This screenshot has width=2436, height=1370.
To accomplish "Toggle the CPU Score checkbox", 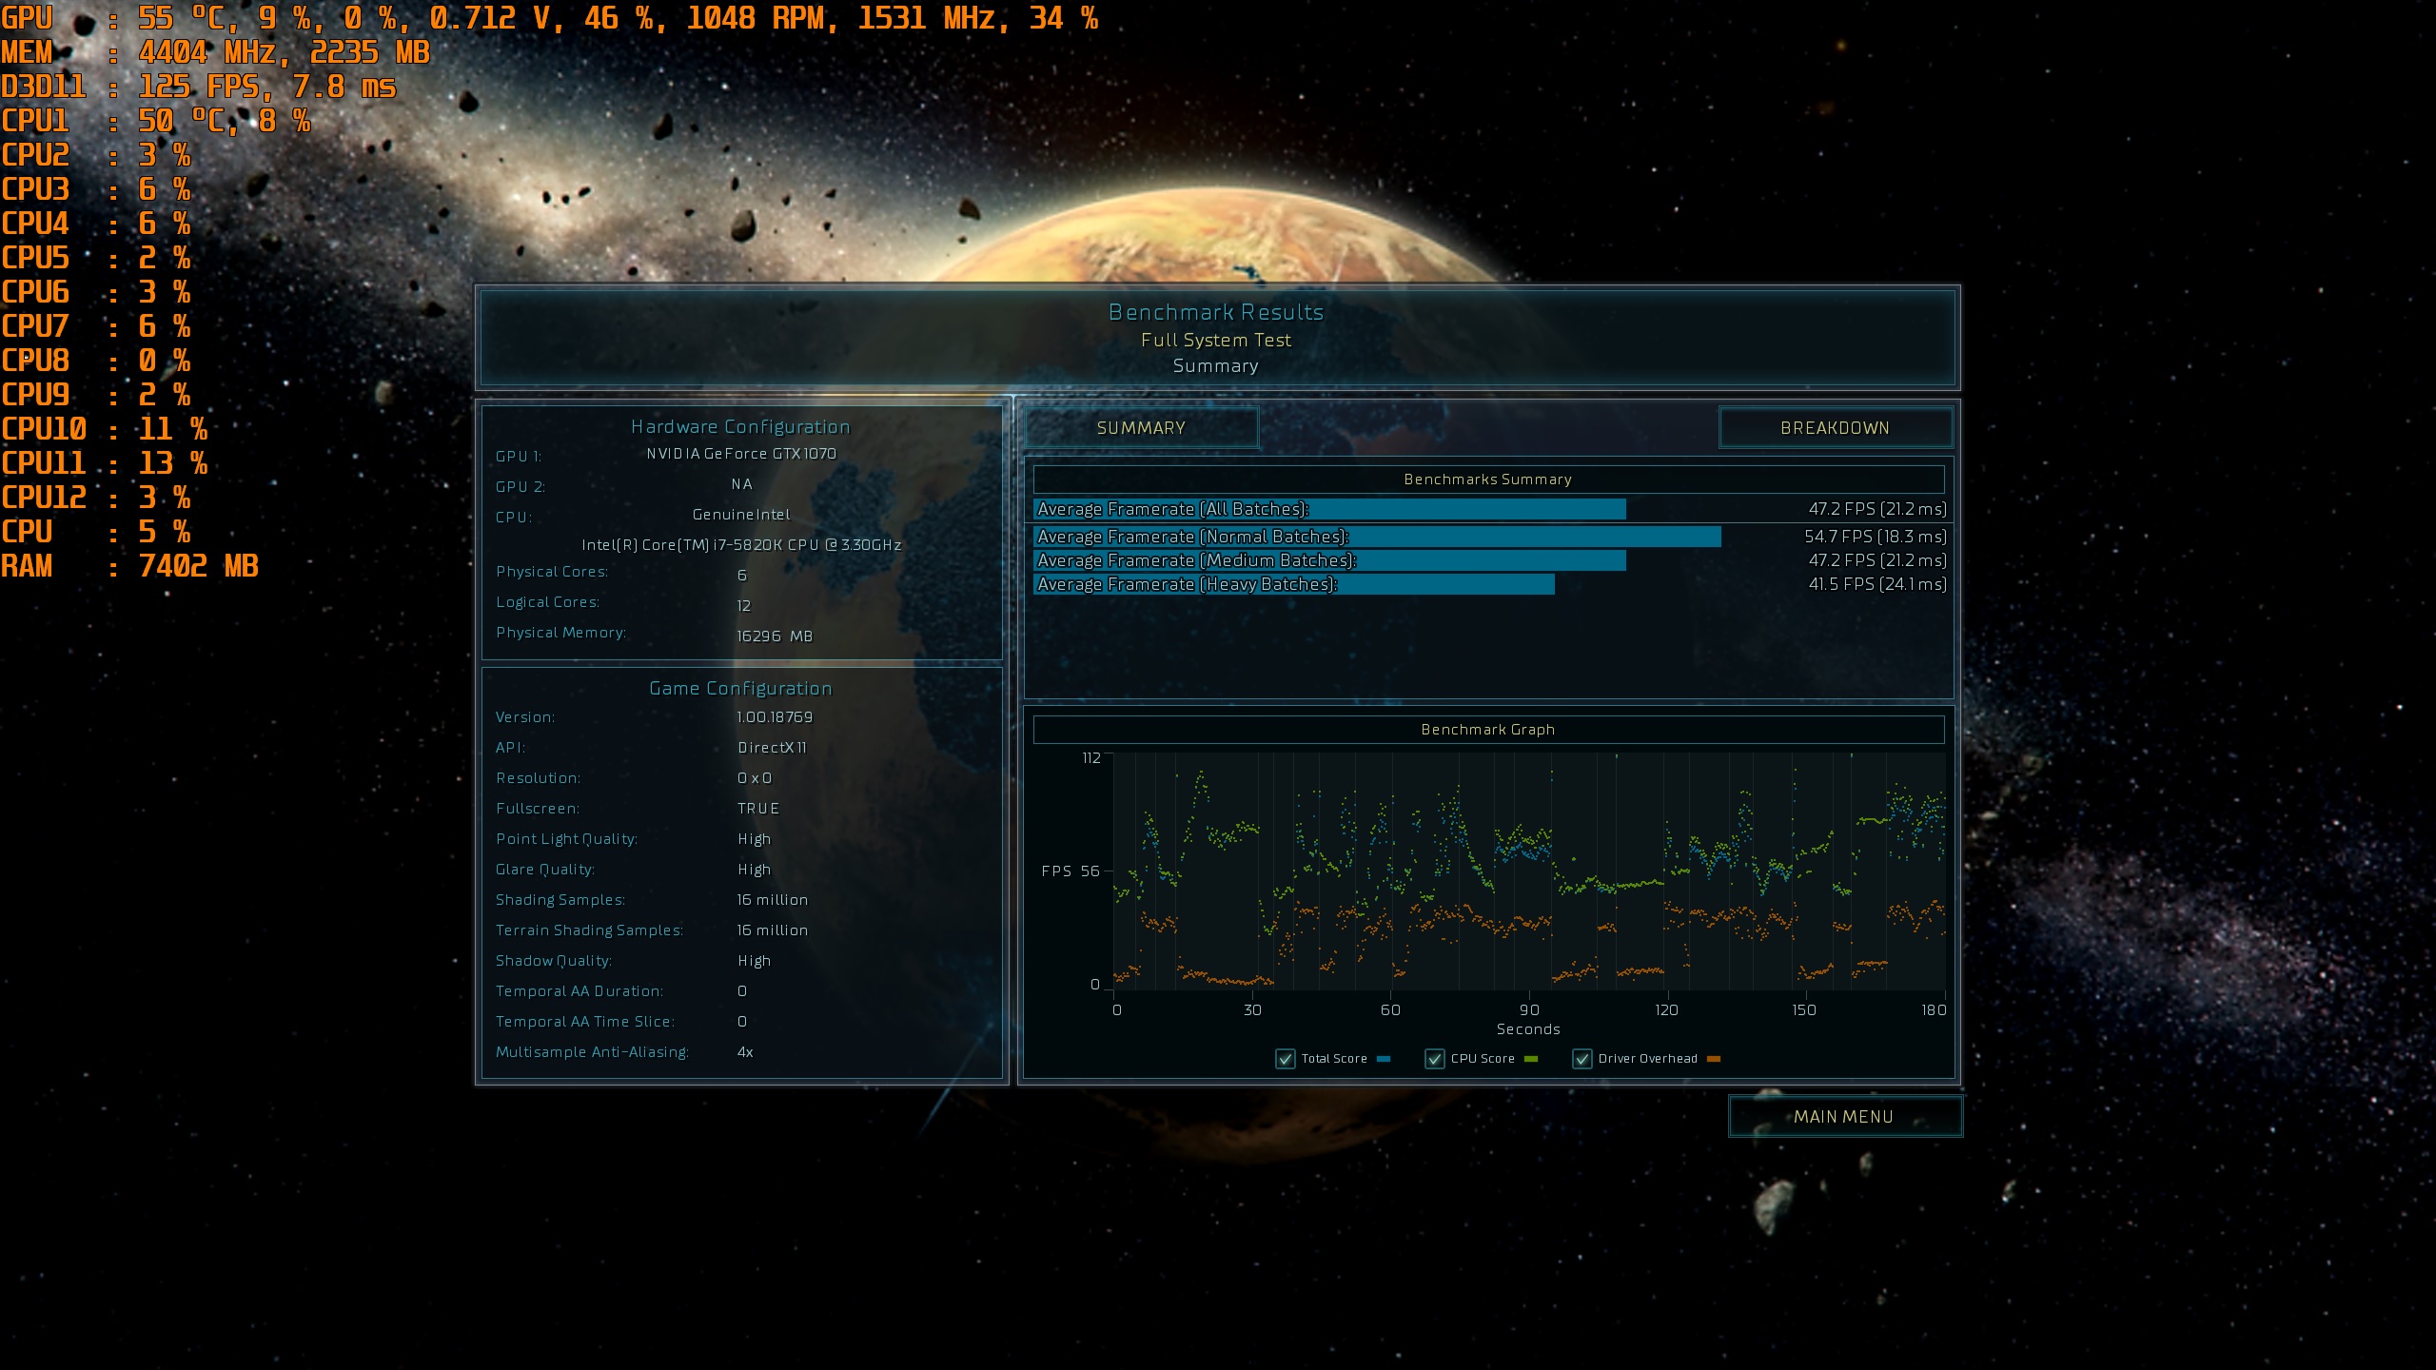I will click(1435, 1059).
